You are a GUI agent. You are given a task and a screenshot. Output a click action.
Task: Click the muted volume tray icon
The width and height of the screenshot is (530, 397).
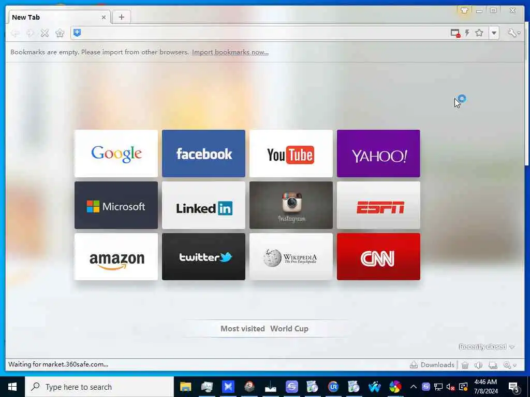tap(450, 387)
